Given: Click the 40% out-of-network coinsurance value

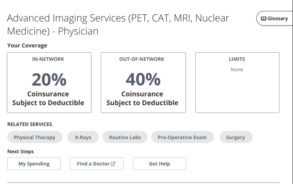Looking at the screenshot, I should [142, 79].
